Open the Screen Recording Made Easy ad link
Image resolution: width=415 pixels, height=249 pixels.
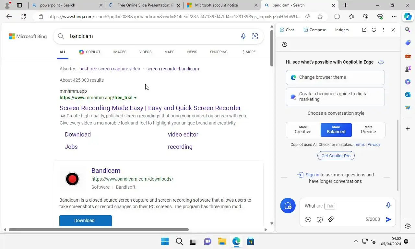(x=150, y=108)
